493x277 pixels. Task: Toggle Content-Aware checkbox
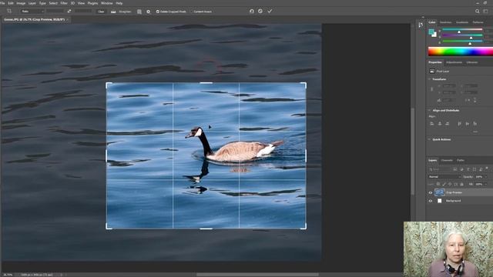(191, 12)
